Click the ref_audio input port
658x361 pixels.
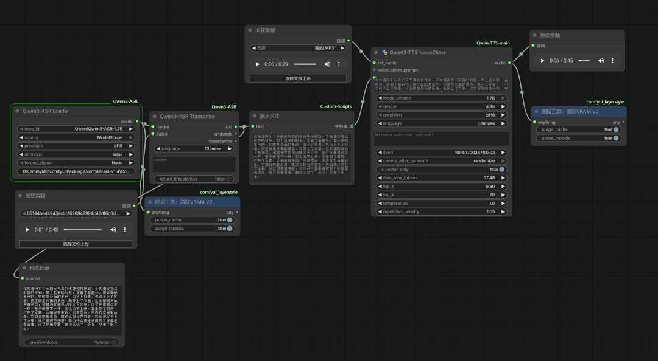click(374, 63)
